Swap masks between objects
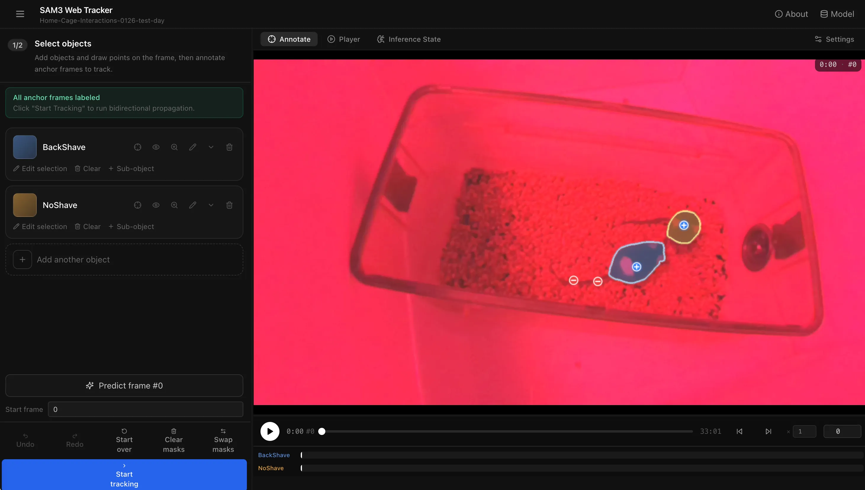The width and height of the screenshot is (865, 490). (223, 440)
